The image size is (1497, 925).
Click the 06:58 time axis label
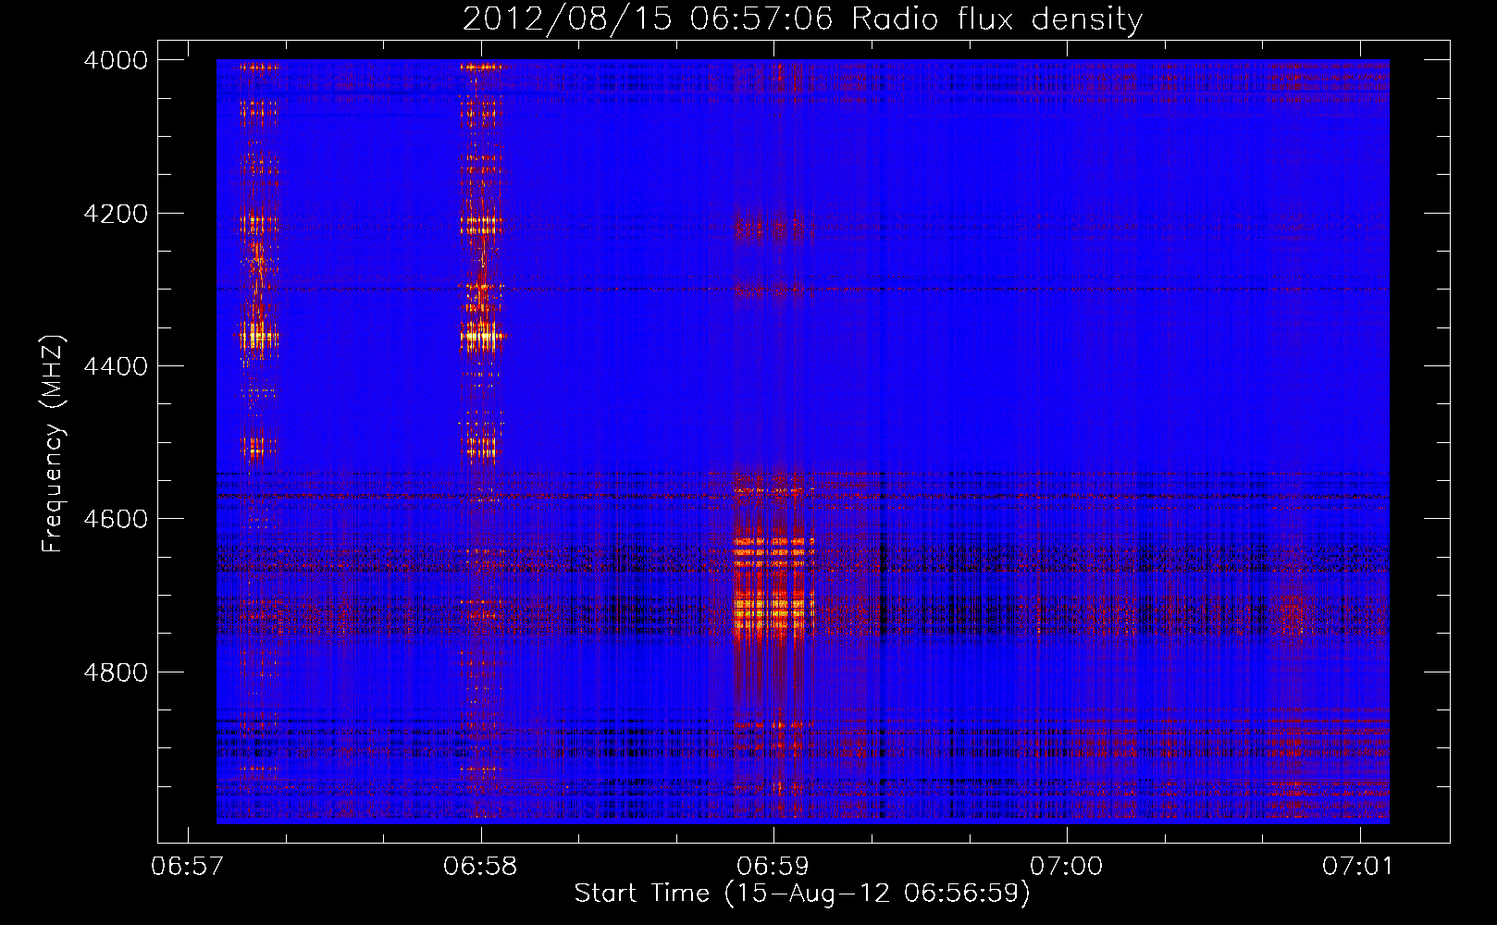coord(480,867)
